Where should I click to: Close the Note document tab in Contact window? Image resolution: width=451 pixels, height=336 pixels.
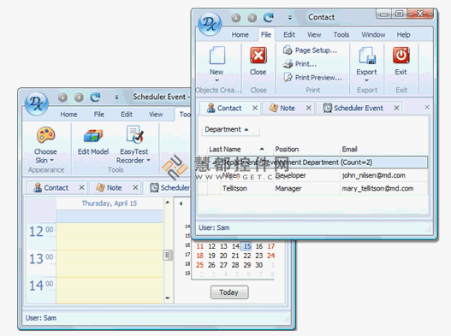pos(309,108)
